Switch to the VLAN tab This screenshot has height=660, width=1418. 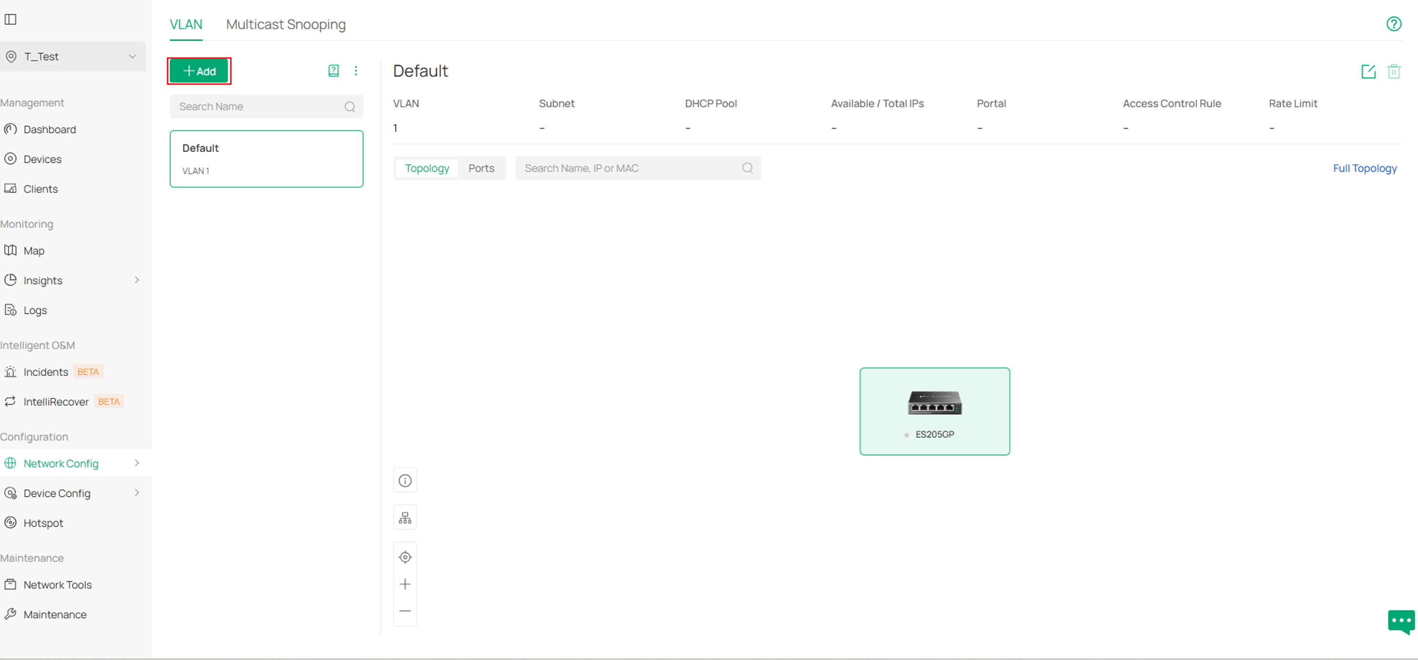pyautogui.click(x=186, y=24)
